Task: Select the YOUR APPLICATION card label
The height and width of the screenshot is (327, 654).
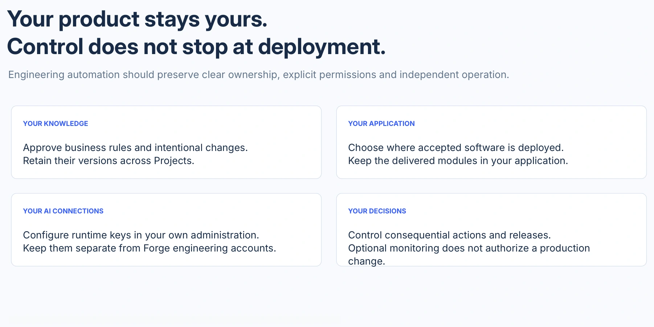Action: click(x=381, y=124)
